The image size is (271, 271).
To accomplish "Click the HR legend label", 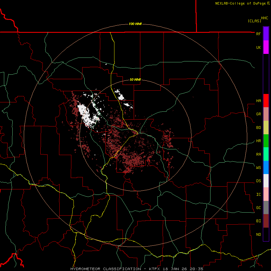I will pos(258,141).
